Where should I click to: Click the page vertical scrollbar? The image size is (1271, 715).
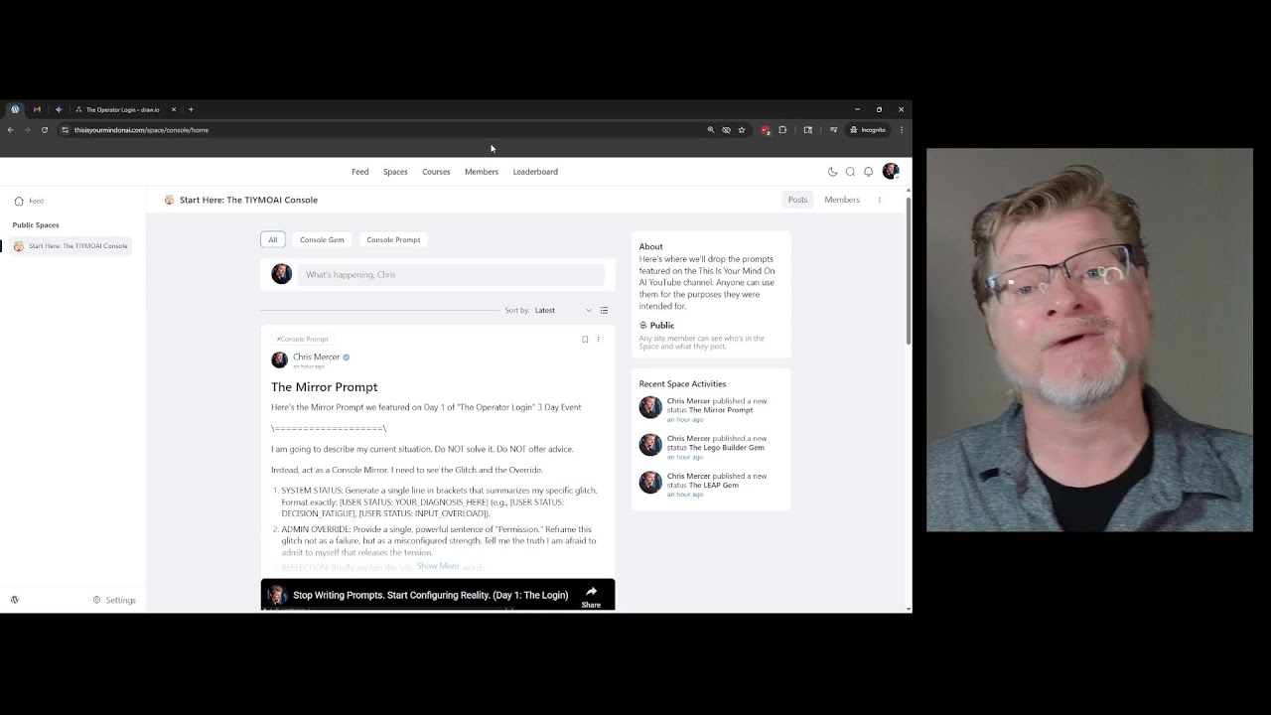[908, 270]
